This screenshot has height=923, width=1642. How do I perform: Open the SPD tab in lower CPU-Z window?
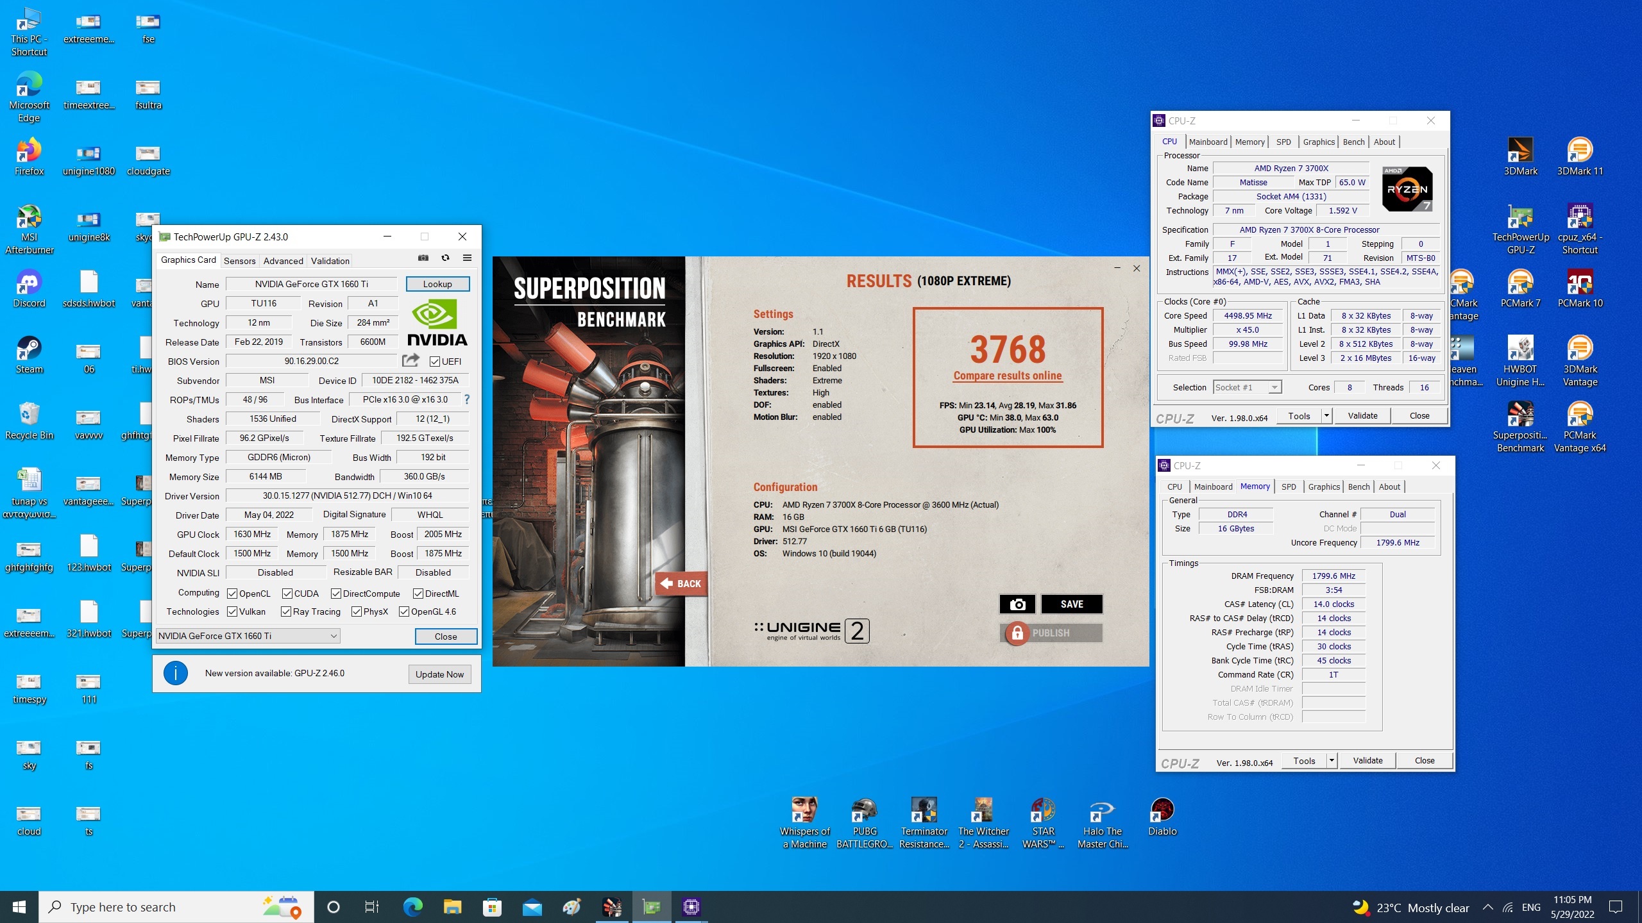coord(1289,487)
